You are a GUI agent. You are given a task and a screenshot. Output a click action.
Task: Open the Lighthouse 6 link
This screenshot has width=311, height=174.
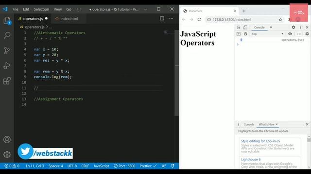pos(251,159)
